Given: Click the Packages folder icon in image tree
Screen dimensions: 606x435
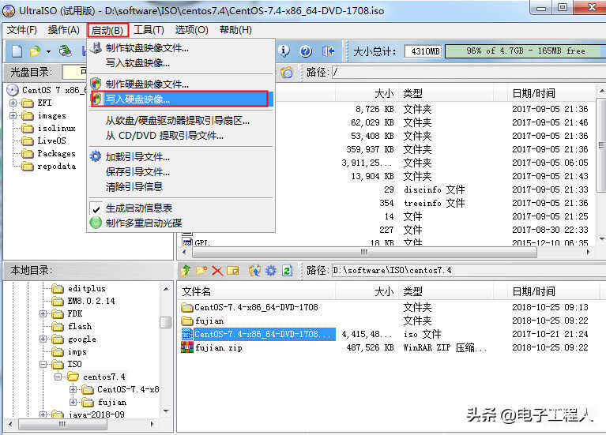Looking at the screenshot, I should [28, 154].
